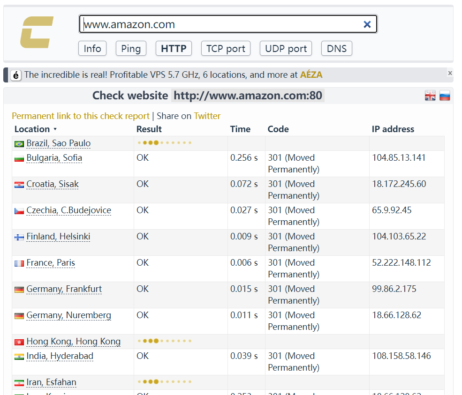Open the AÉZA advertisement link
Screen dimensions: 462x395
click(x=311, y=75)
